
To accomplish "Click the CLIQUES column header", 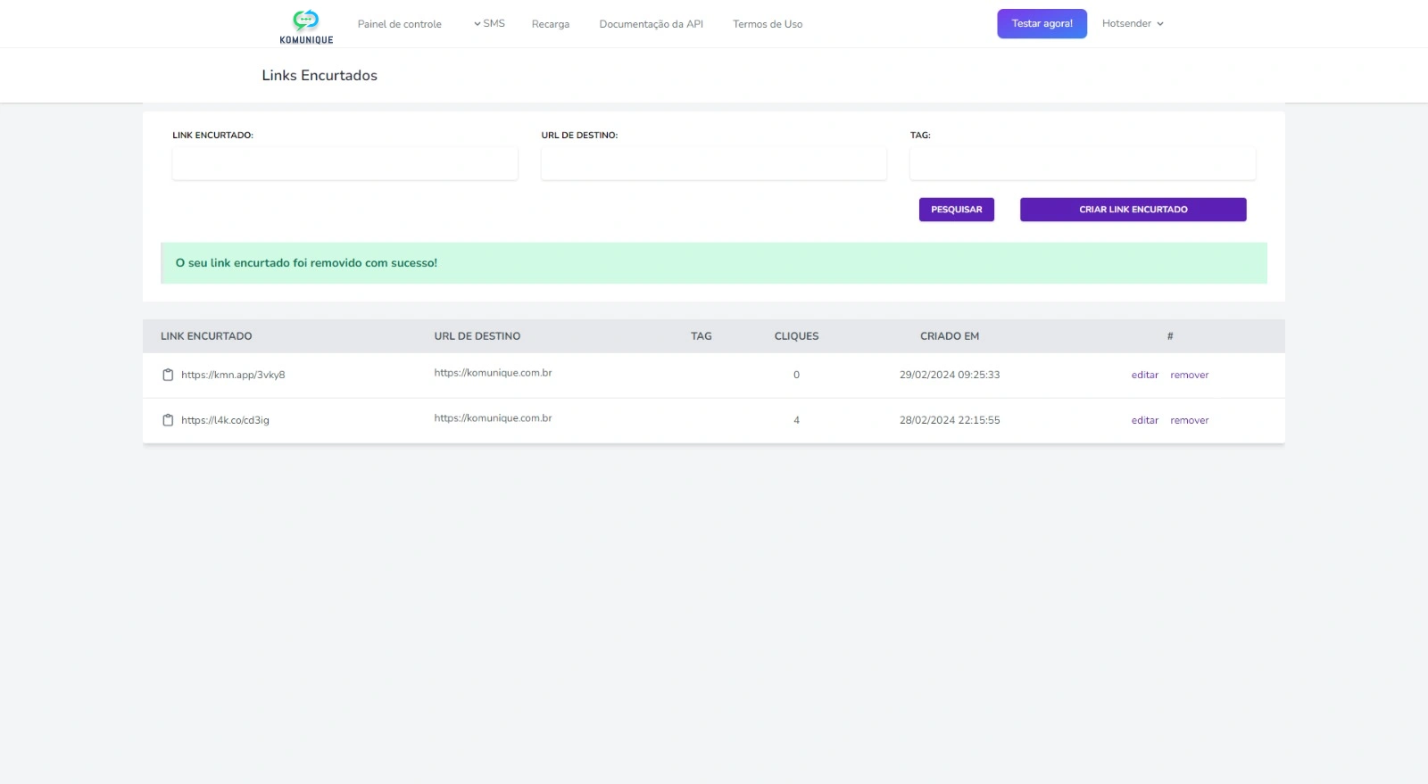I will [x=796, y=336].
